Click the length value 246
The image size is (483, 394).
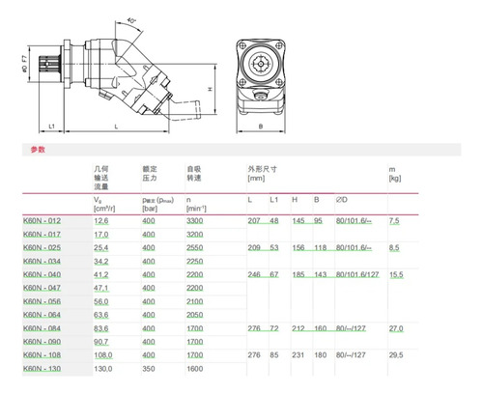point(254,274)
